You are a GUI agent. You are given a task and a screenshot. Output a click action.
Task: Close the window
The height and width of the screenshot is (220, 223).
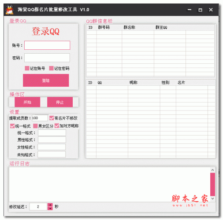[211, 10]
